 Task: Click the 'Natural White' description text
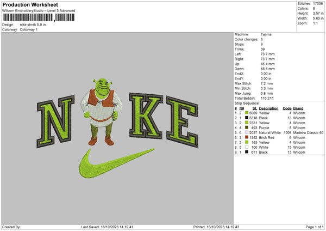(270, 132)
